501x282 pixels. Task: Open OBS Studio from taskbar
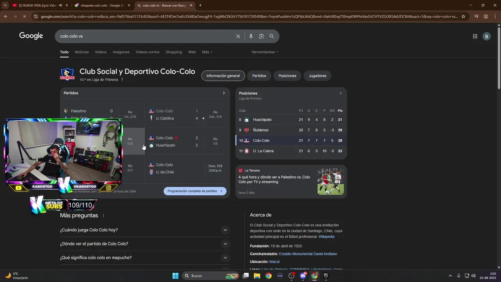[x=292, y=276]
